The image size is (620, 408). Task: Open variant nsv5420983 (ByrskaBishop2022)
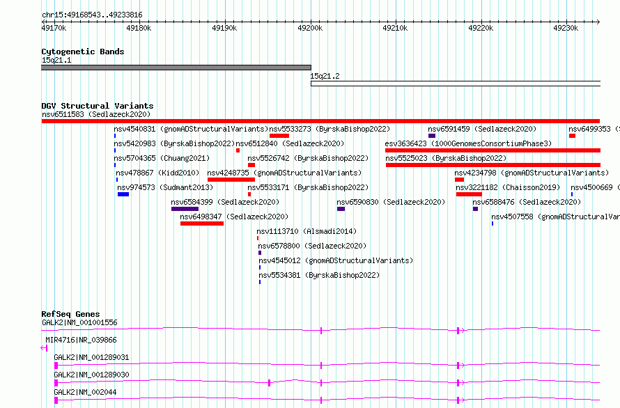click(x=174, y=143)
